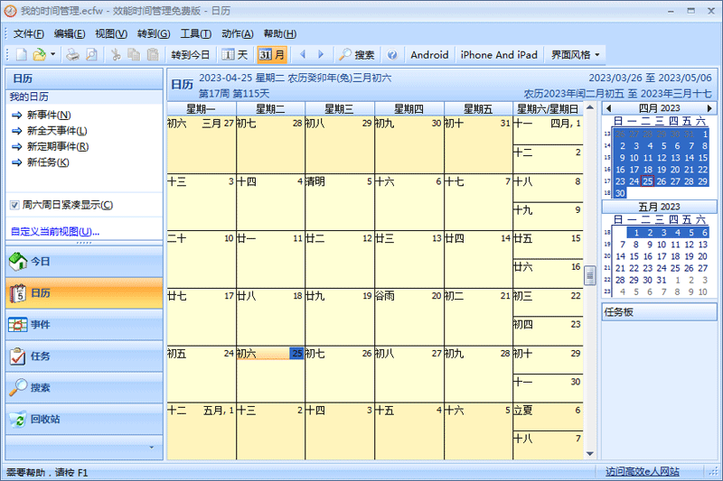
Task: Expand navigation pane bottom chevron
Action: [x=151, y=447]
